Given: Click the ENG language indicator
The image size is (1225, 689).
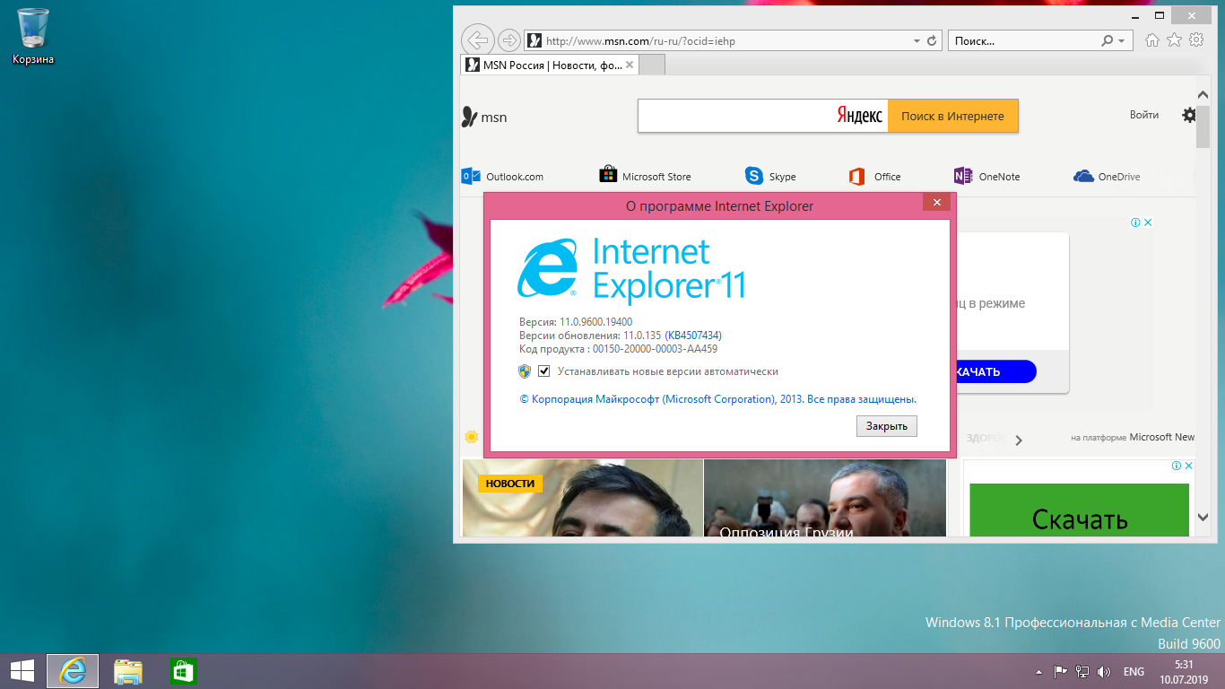Looking at the screenshot, I should pyautogui.click(x=1134, y=671).
